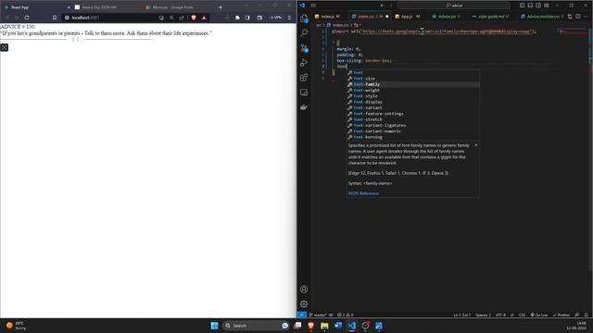Open the Customize Layout icon
Screen dimensions: 593x333
pos(547,6)
